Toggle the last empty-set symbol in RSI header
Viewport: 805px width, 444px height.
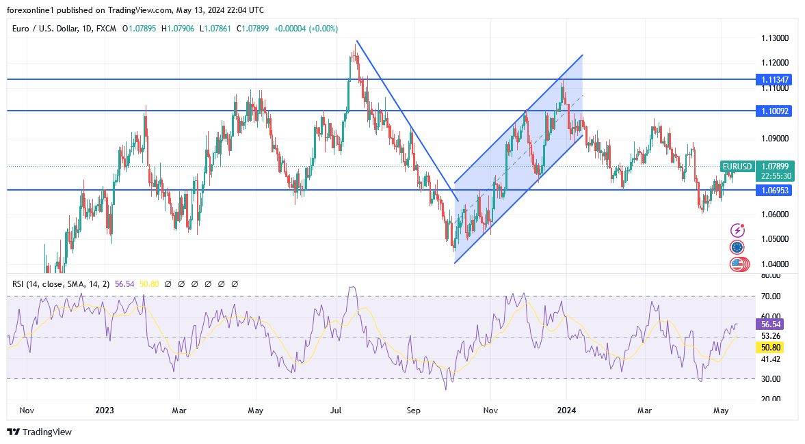pos(236,283)
